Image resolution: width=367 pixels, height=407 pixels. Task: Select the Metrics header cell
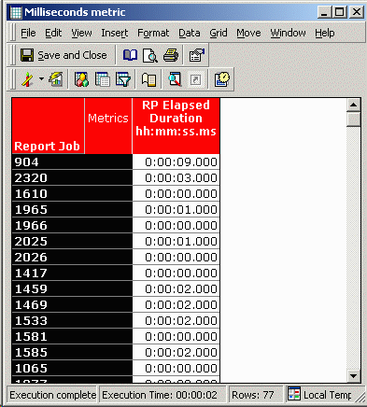tap(108, 126)
